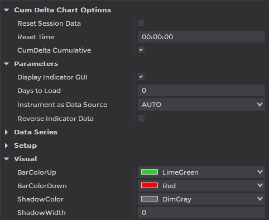Click the Red color swatch
This screenshot has width=269, height=220.
point(150,185)
